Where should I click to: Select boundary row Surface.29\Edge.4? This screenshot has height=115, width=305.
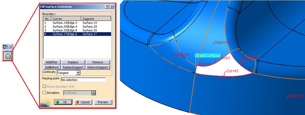tap(77, 27)
